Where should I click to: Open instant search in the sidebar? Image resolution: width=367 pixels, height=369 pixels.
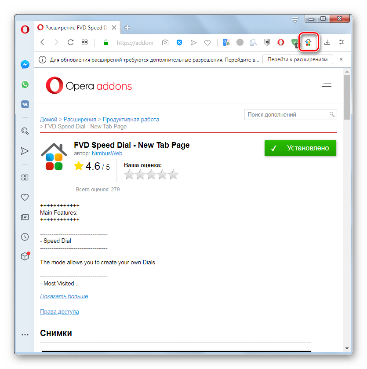click(x=25, y=131)
